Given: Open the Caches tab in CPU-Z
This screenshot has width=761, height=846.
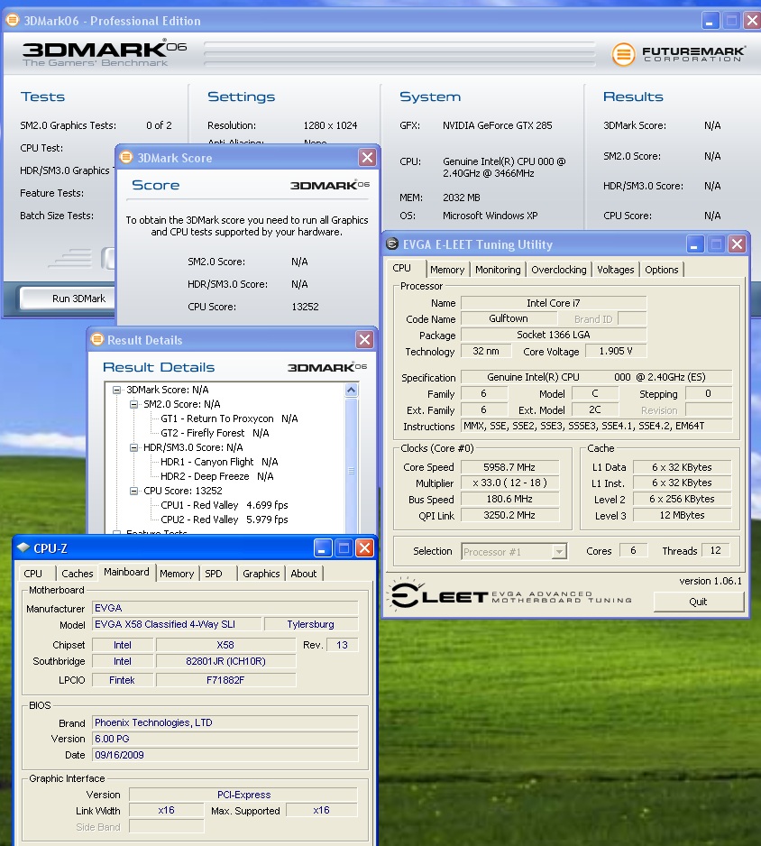Looking at the screenshot, I should click(x=78, y=573).
